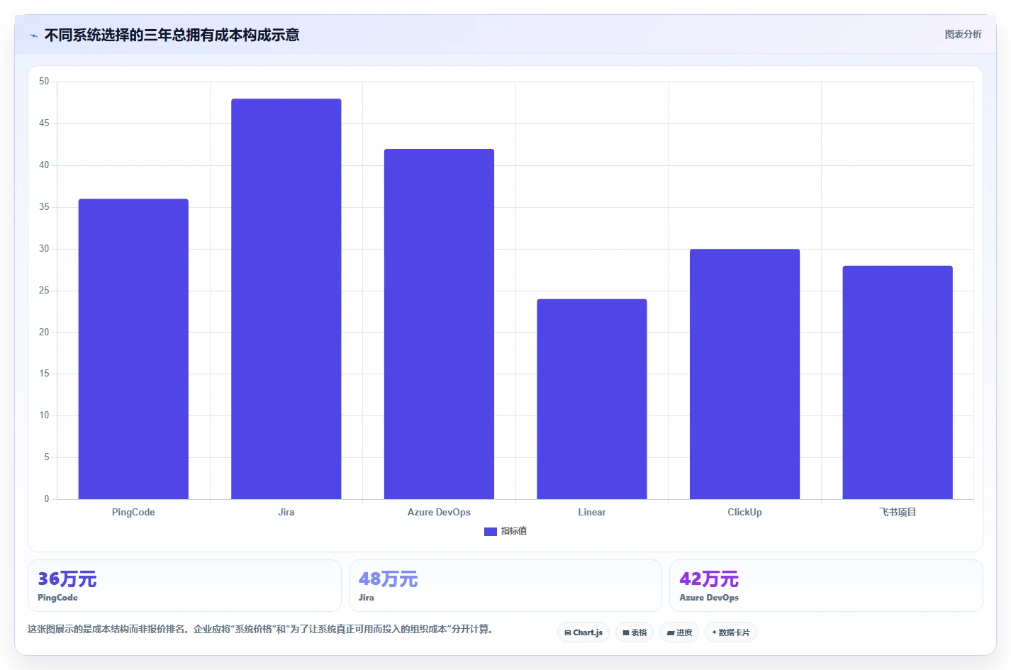Image resolution: width=1011 pixels, height=670 pixels.
Task: Open the 48万元 Jira data card
Action: 505,586
